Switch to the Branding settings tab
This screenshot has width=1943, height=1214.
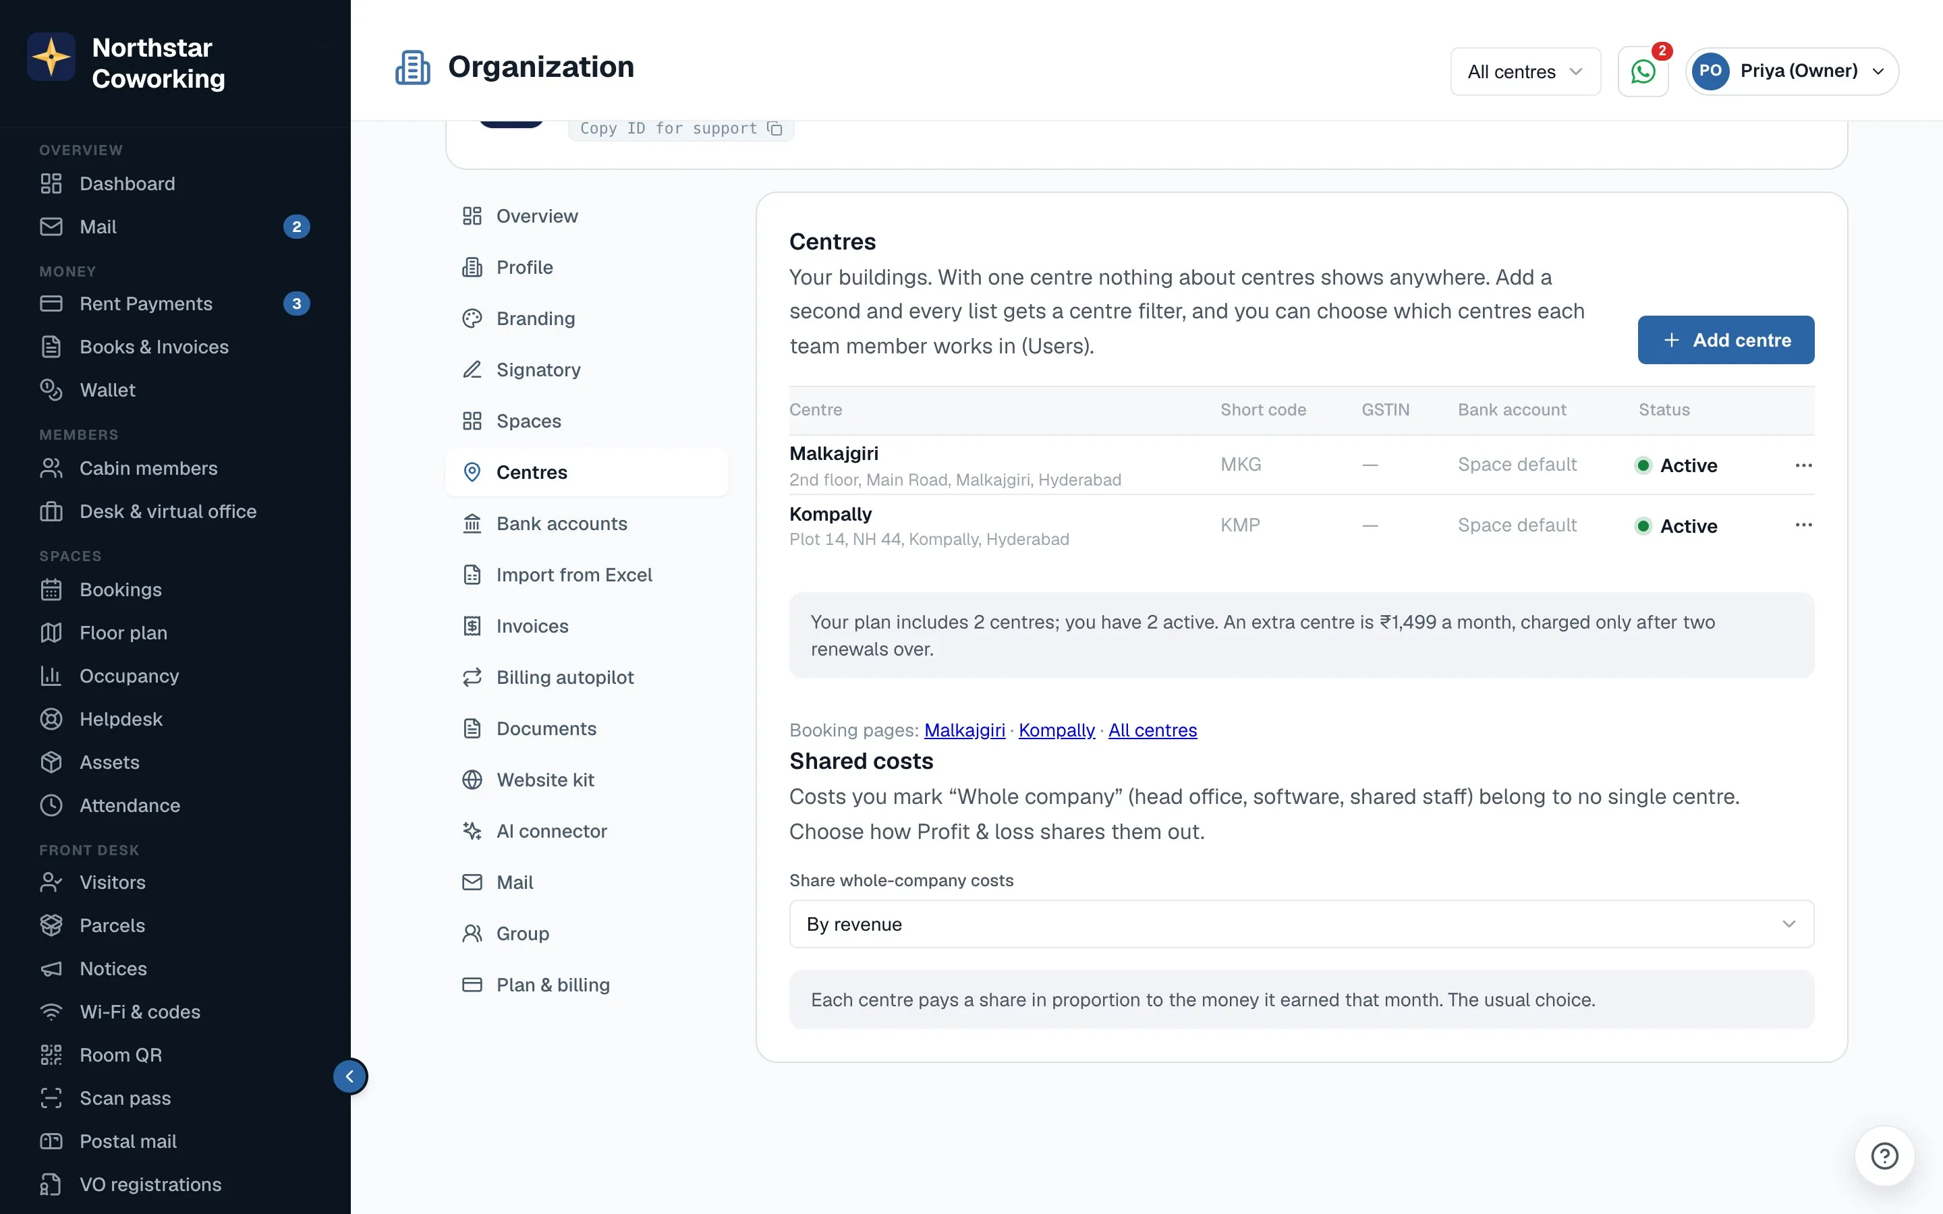tap(586, 319)
